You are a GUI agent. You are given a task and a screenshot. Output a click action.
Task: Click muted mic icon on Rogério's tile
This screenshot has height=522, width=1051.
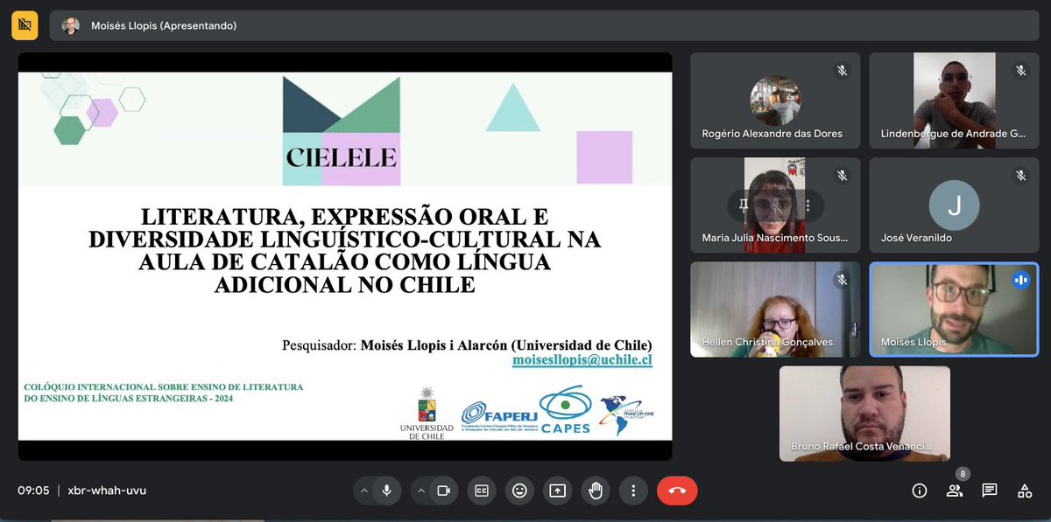tap(842, 71)
